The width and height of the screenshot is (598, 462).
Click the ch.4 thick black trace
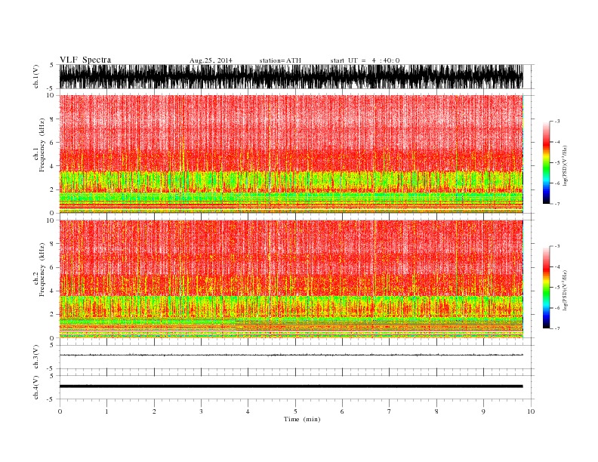(291, 387)
